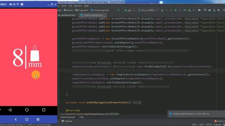Toggle the fold marker beside the great offers model end comment
This screenshot has width=225, height=126.
59,50
